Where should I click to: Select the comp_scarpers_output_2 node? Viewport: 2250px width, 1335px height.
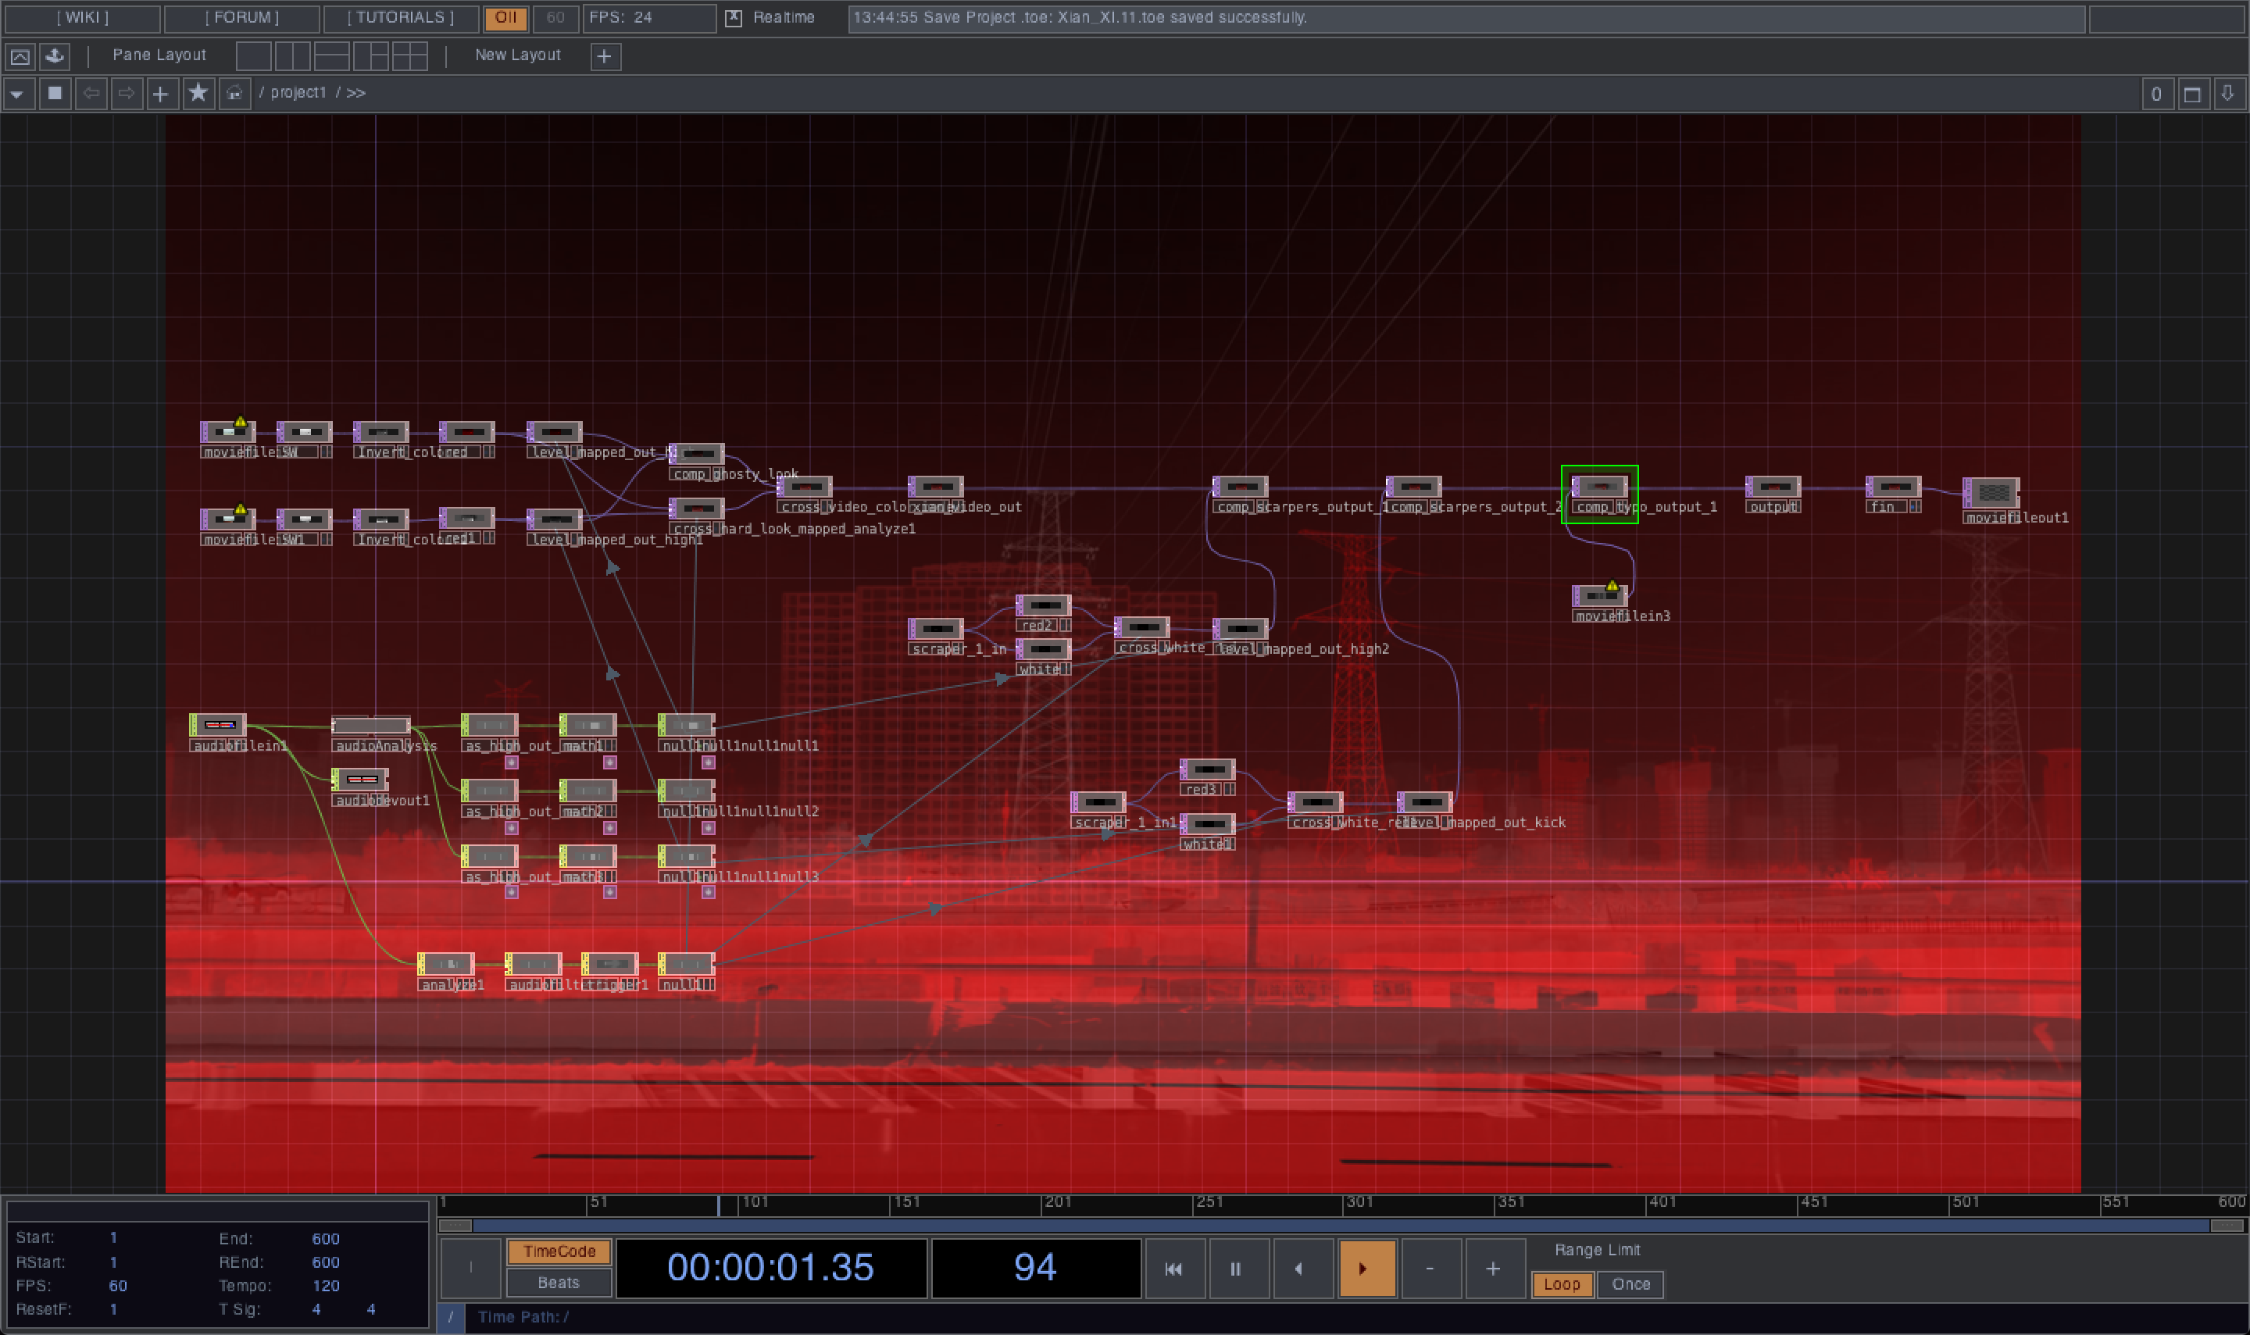coord(1413,487)
